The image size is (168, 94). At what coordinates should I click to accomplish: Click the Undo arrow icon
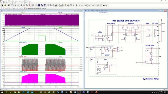(x=93, y=5)
